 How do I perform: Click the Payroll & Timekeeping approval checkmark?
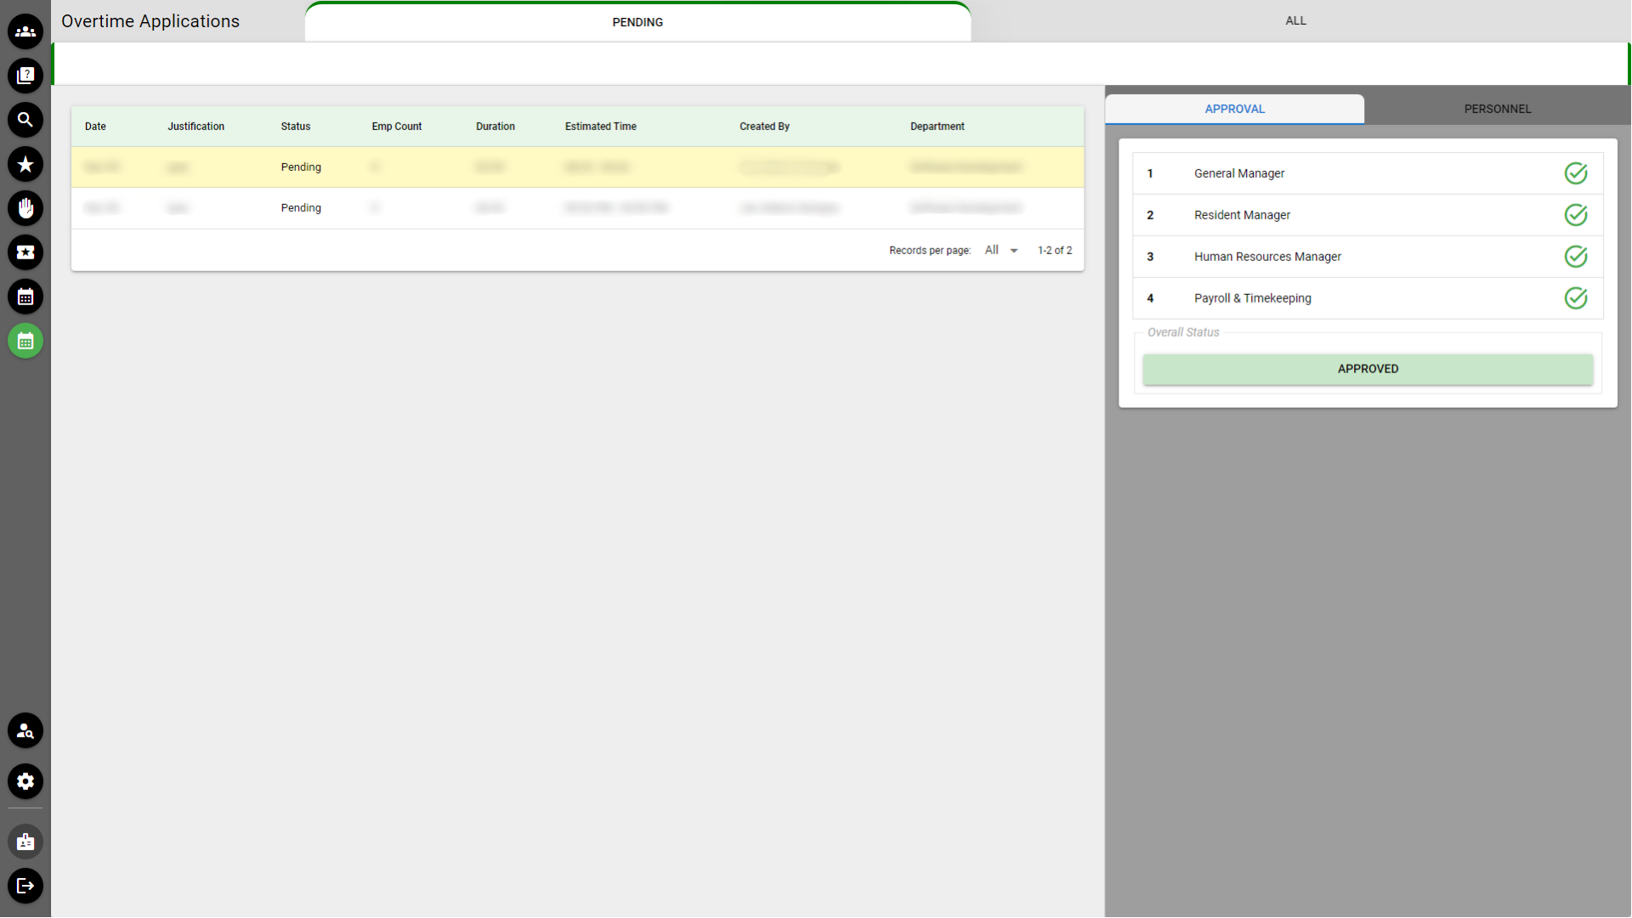tap(1575, 298)
